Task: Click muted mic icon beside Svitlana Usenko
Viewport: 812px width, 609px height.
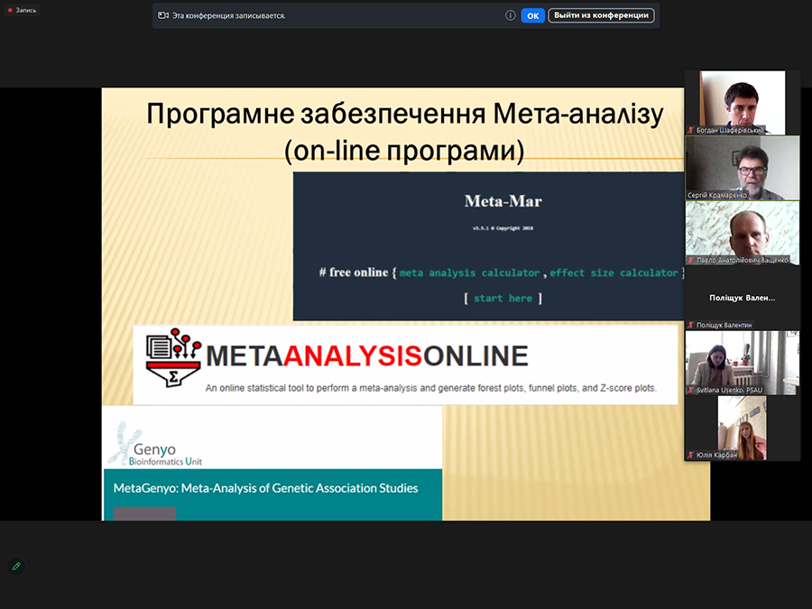Action: (x=690, y=390)
